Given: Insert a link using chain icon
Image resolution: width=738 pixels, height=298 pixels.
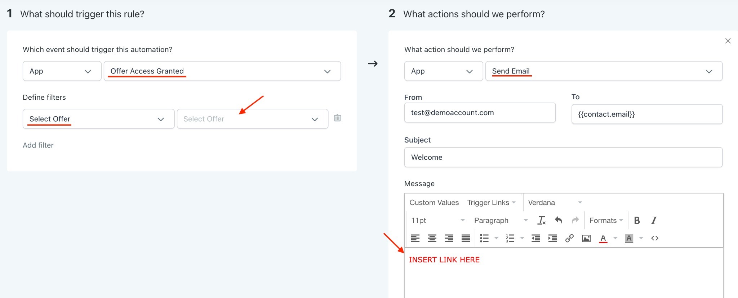Looking at the screenshot, I should coord(569,238).
